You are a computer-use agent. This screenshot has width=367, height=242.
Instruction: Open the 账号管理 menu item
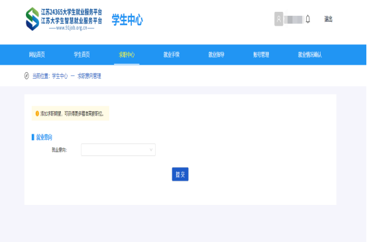261,55
